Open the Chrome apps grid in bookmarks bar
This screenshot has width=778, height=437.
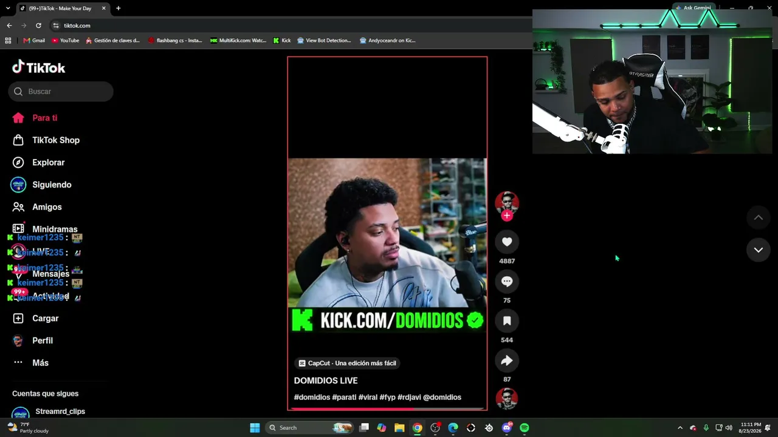click(x=8, y=41)
